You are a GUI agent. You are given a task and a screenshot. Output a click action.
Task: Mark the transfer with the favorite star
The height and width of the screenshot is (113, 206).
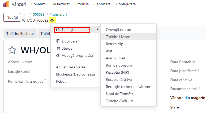coord(12,50)
